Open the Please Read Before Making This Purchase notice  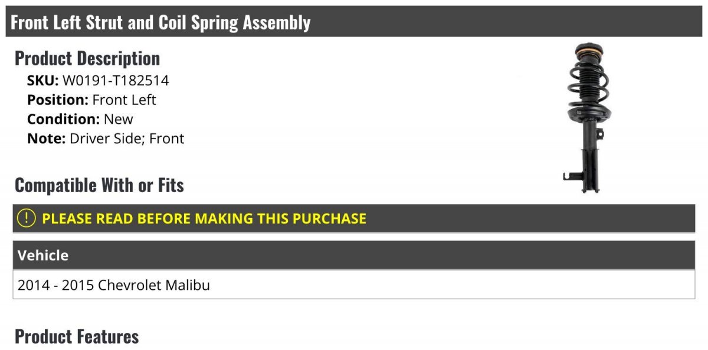204,219
